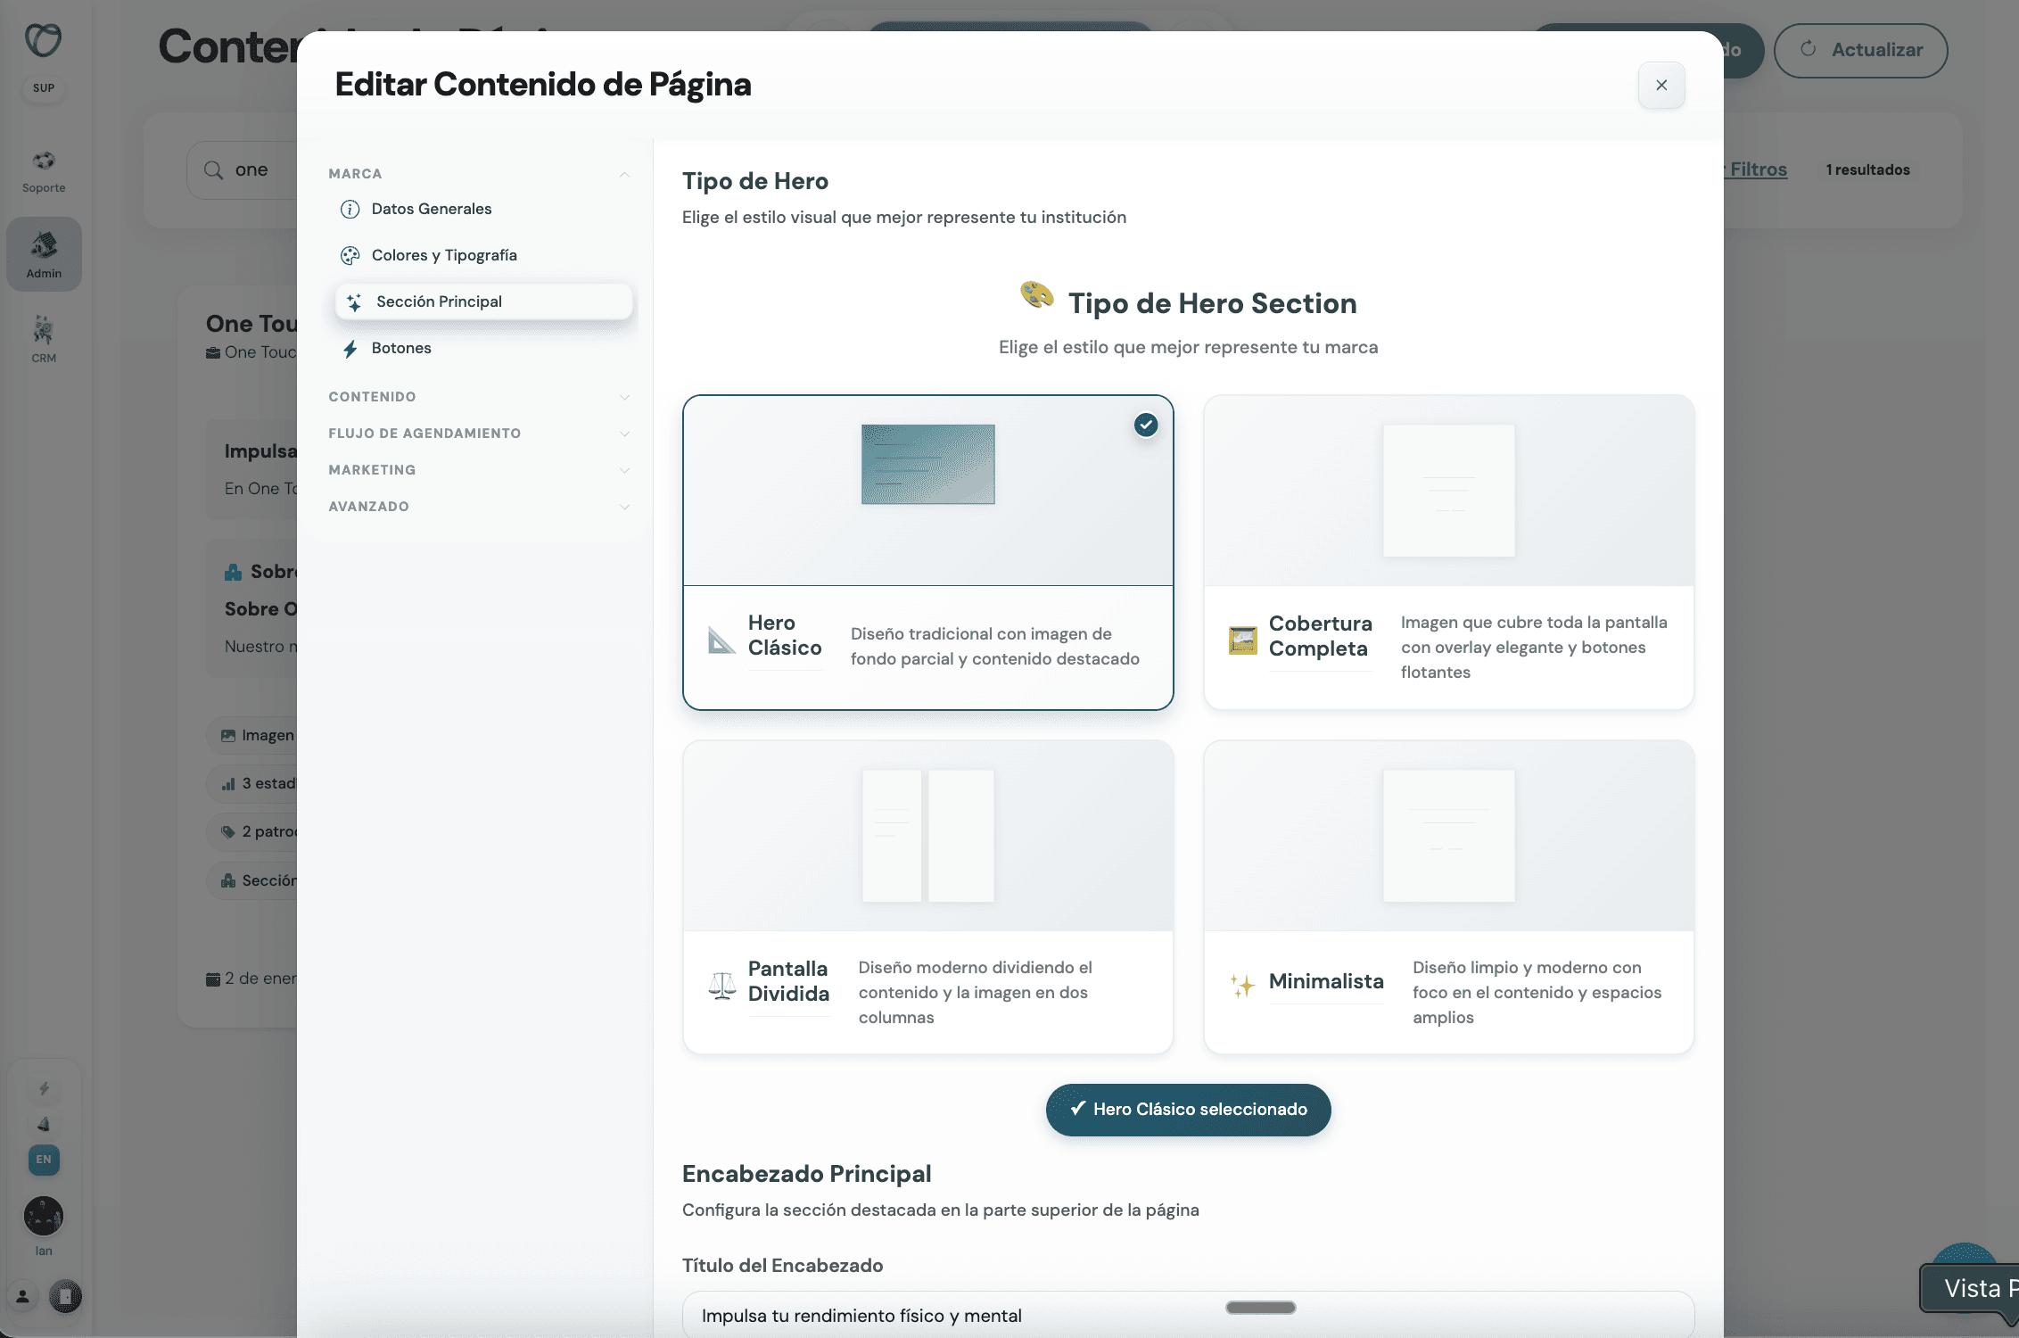Click the refresh icon in Actualizar button
The height and width of the screenshot is (1338, 2019).
point(1808,49)
